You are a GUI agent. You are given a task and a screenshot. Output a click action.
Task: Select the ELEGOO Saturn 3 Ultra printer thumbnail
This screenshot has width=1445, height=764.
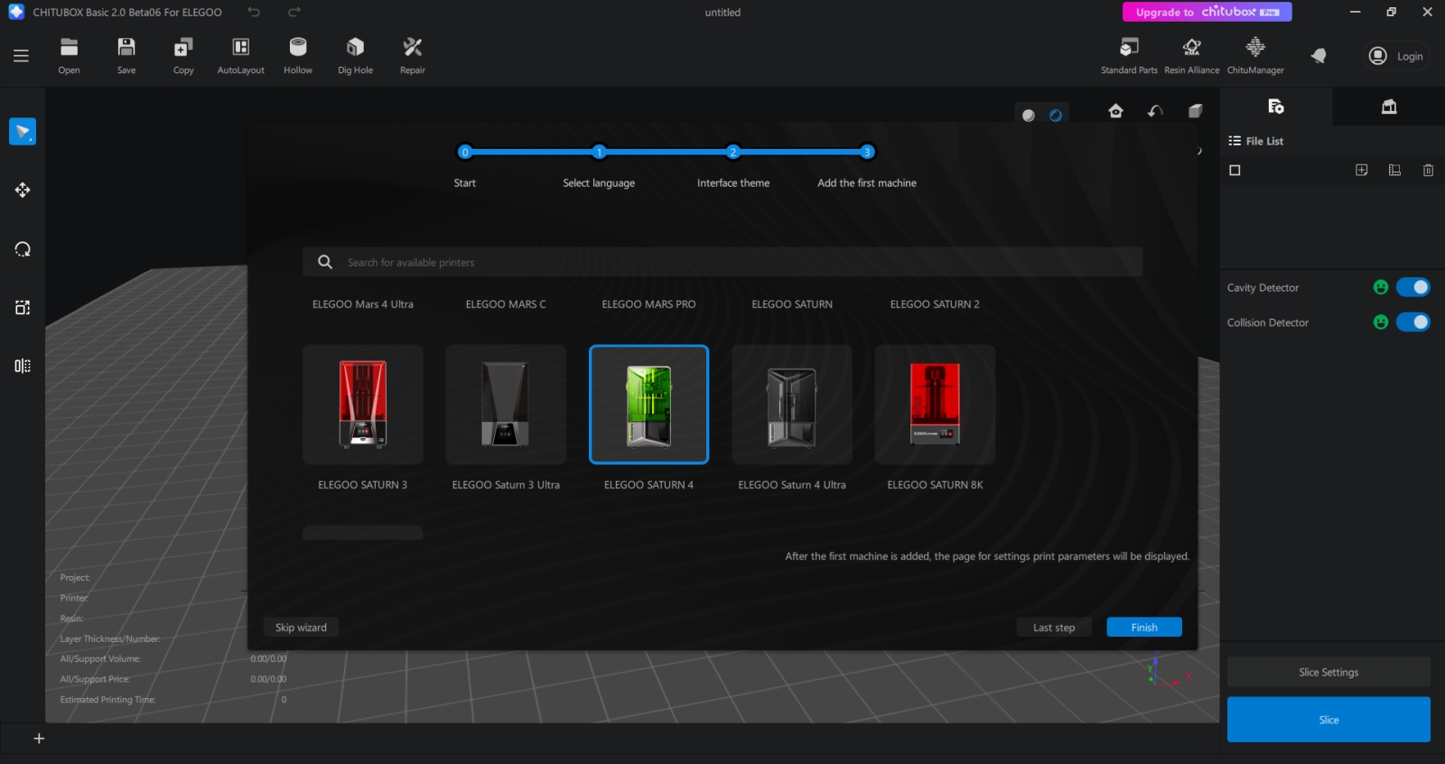506,405
